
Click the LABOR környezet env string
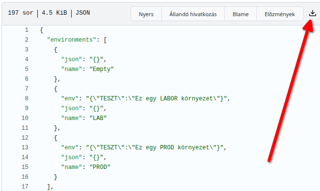pyautogui.click(x=157, y=98)
